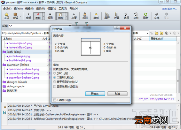Click the Swap (交换) sides icon

(x=157, y=16)
